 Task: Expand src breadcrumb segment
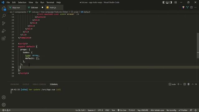(x=11, y=12)
